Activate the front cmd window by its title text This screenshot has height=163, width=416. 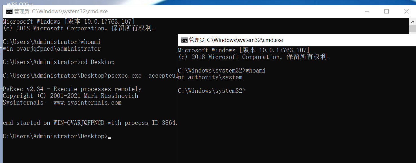pos(236,40)
